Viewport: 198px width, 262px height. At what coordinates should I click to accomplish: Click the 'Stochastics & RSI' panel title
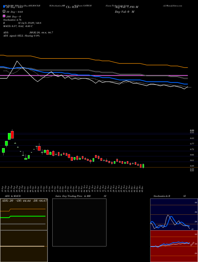(x=169, y=196)
